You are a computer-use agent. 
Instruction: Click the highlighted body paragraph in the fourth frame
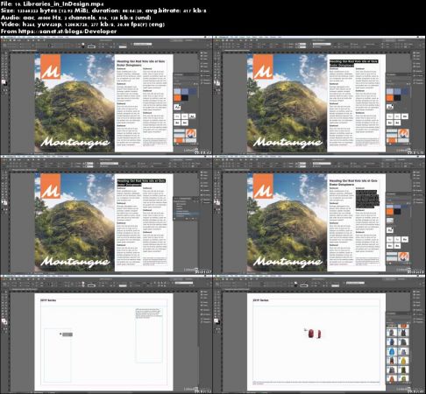click(x=367, y=199)
